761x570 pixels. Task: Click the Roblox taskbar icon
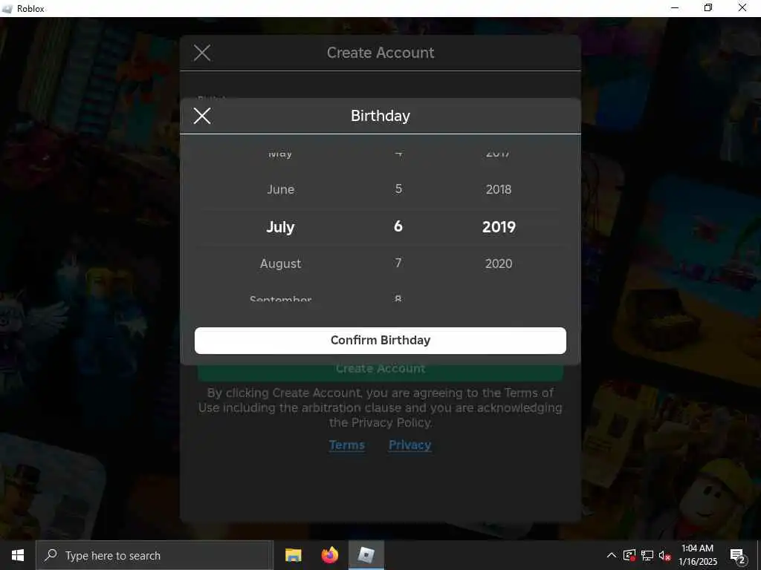[366, 555]
